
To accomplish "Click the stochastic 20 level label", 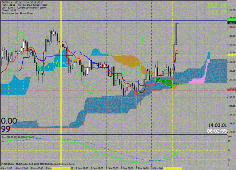I will pyautogui.click(x=229, y=159).
